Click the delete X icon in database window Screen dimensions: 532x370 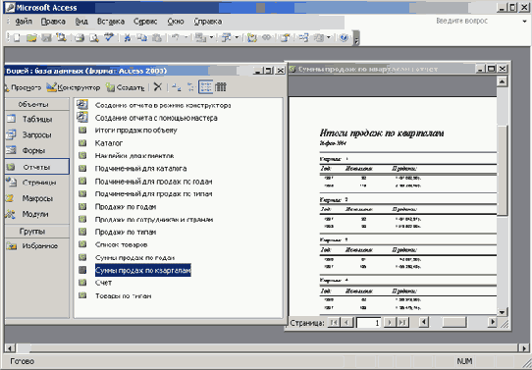(157, 87)
